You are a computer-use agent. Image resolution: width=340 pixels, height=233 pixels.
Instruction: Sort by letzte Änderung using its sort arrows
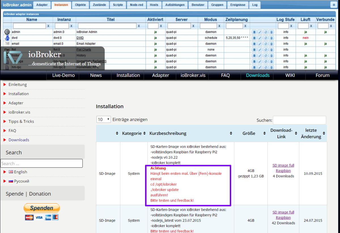pos(324,133)
